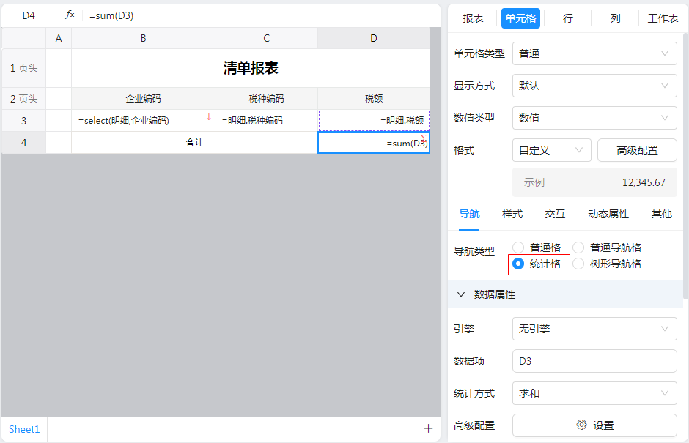Click the red arrow icon in cell B3
689x443 pixels.
[208, 117]
